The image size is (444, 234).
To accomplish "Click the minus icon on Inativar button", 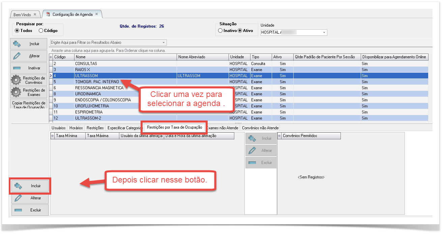I will 17,68.
